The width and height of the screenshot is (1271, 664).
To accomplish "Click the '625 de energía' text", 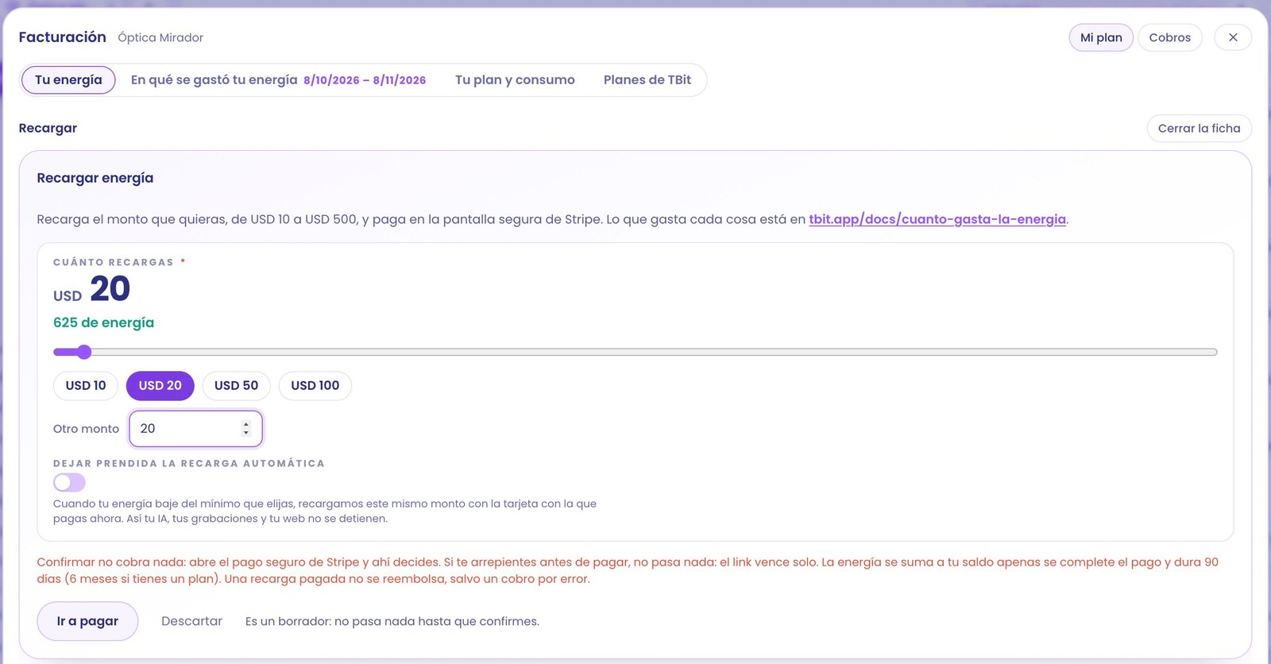I will click(103, 322).
